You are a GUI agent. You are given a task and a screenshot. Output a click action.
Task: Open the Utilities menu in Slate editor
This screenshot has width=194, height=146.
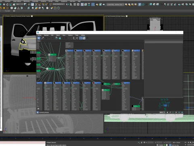(x=83, y=35)
